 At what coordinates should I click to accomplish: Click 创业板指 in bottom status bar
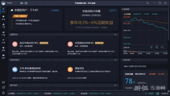pyautogui.click(x=84, y=93)
